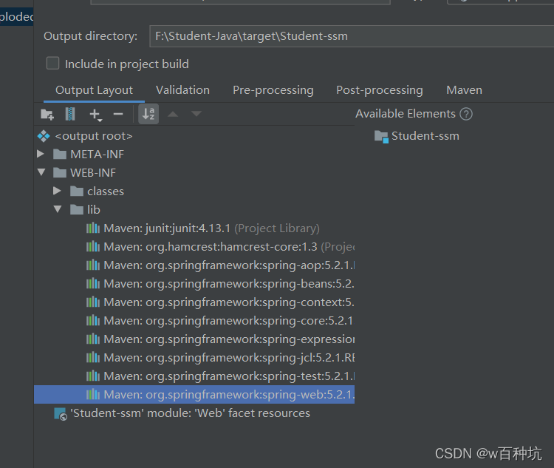Expand the META-INF folder
Viewport: 554px width, 468px height.
(x=41, y=154)
